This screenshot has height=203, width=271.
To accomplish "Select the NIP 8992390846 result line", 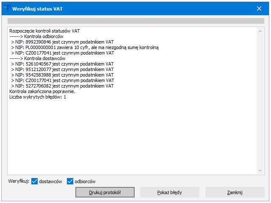I will [x=62, y=42].
